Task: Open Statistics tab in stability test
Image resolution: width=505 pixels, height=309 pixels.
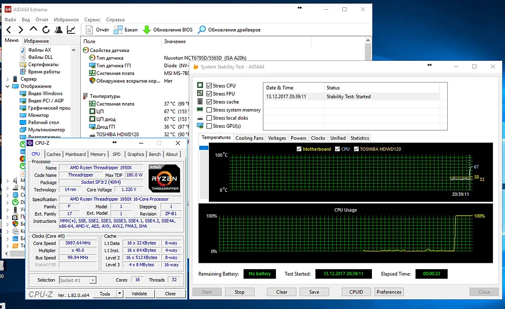Action: tap(360, 138)
